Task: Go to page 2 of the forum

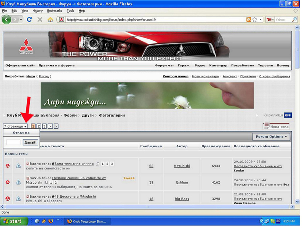Action: 39,126
